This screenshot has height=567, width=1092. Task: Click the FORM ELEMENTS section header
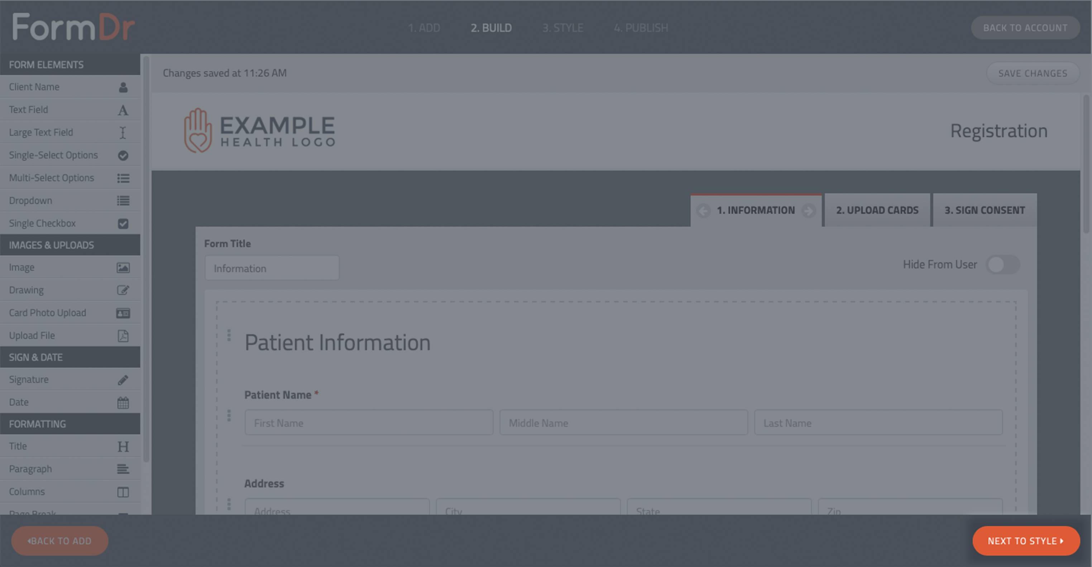(70, 64)
